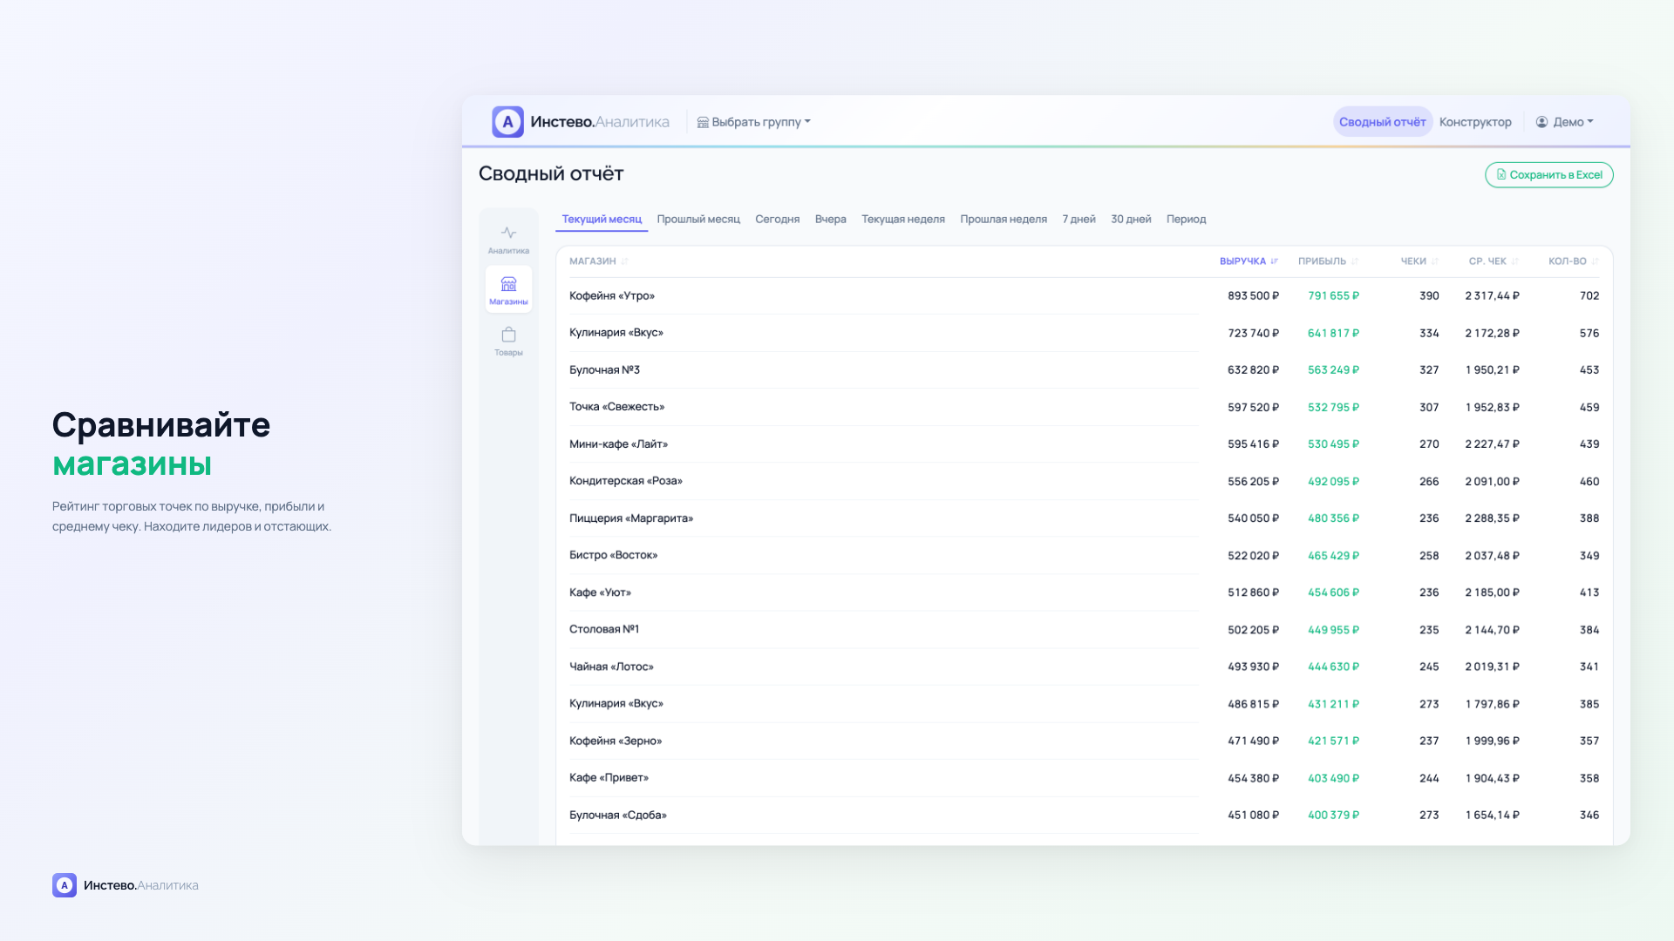Sort by Кол-во column sort icon
The height and width of the screenshot is (941, 1674).
tap(1596, 261)
